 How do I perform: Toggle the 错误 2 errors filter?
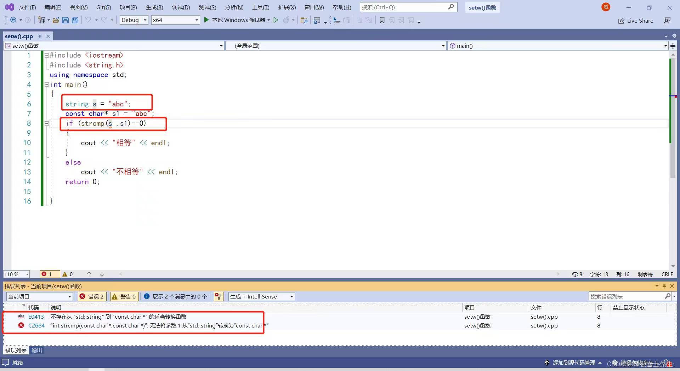(92, 296)
